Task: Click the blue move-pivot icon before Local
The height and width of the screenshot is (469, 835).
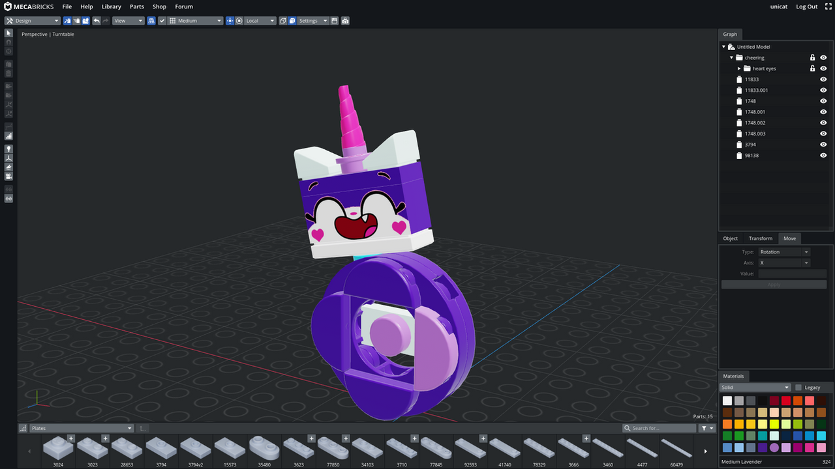Action: (x=230, y=21)
